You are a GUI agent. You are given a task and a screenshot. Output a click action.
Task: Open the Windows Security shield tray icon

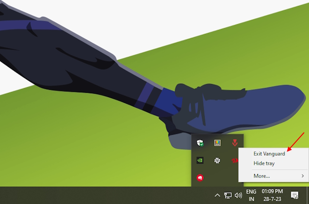pos(200,143)
